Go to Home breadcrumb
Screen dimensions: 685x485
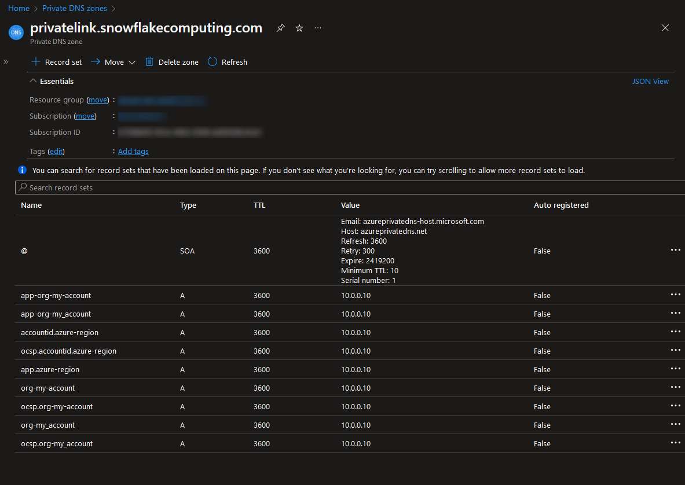click(19, 8)
